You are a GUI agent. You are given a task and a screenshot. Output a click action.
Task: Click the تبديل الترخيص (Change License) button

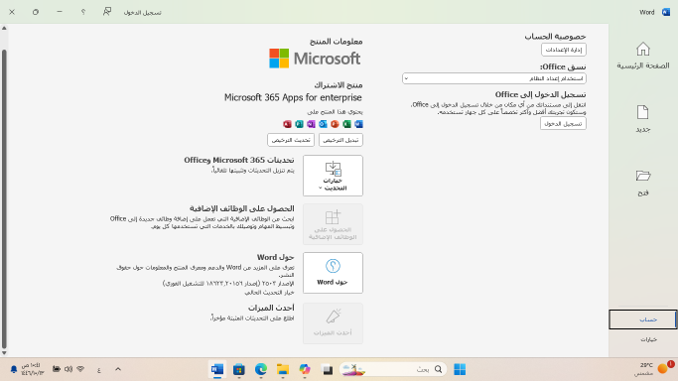tap(340, 140)
